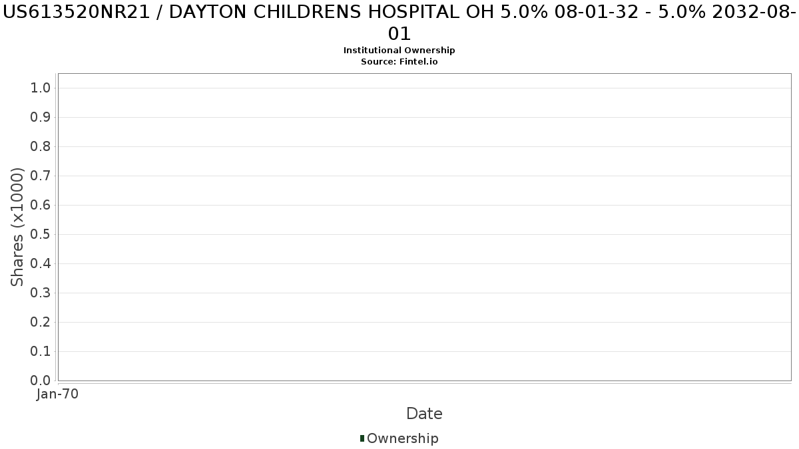
Task: Select the 0.4 y-axis tick label
Action: click(41, 264)
